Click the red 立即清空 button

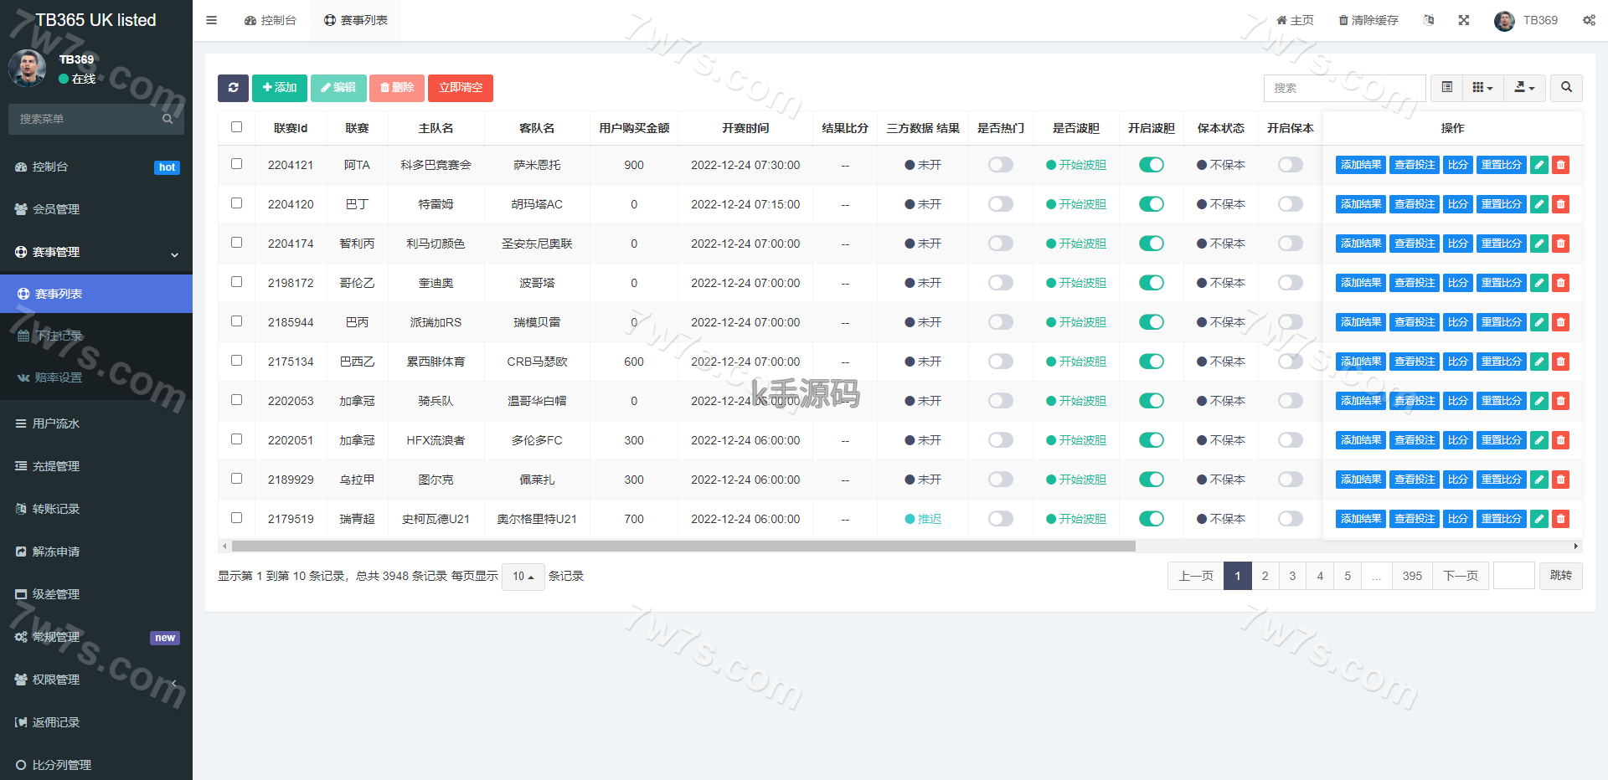tap(461, 88)
